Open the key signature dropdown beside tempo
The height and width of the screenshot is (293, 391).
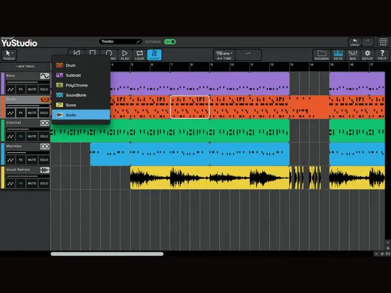248,55
